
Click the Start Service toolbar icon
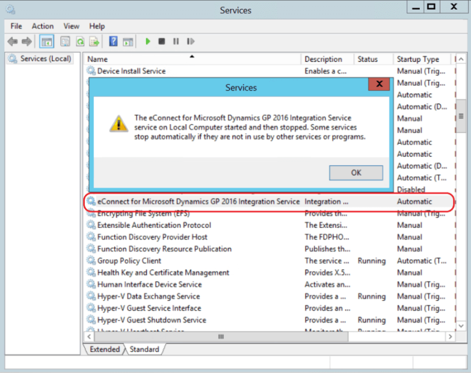[x=148, y=41]
